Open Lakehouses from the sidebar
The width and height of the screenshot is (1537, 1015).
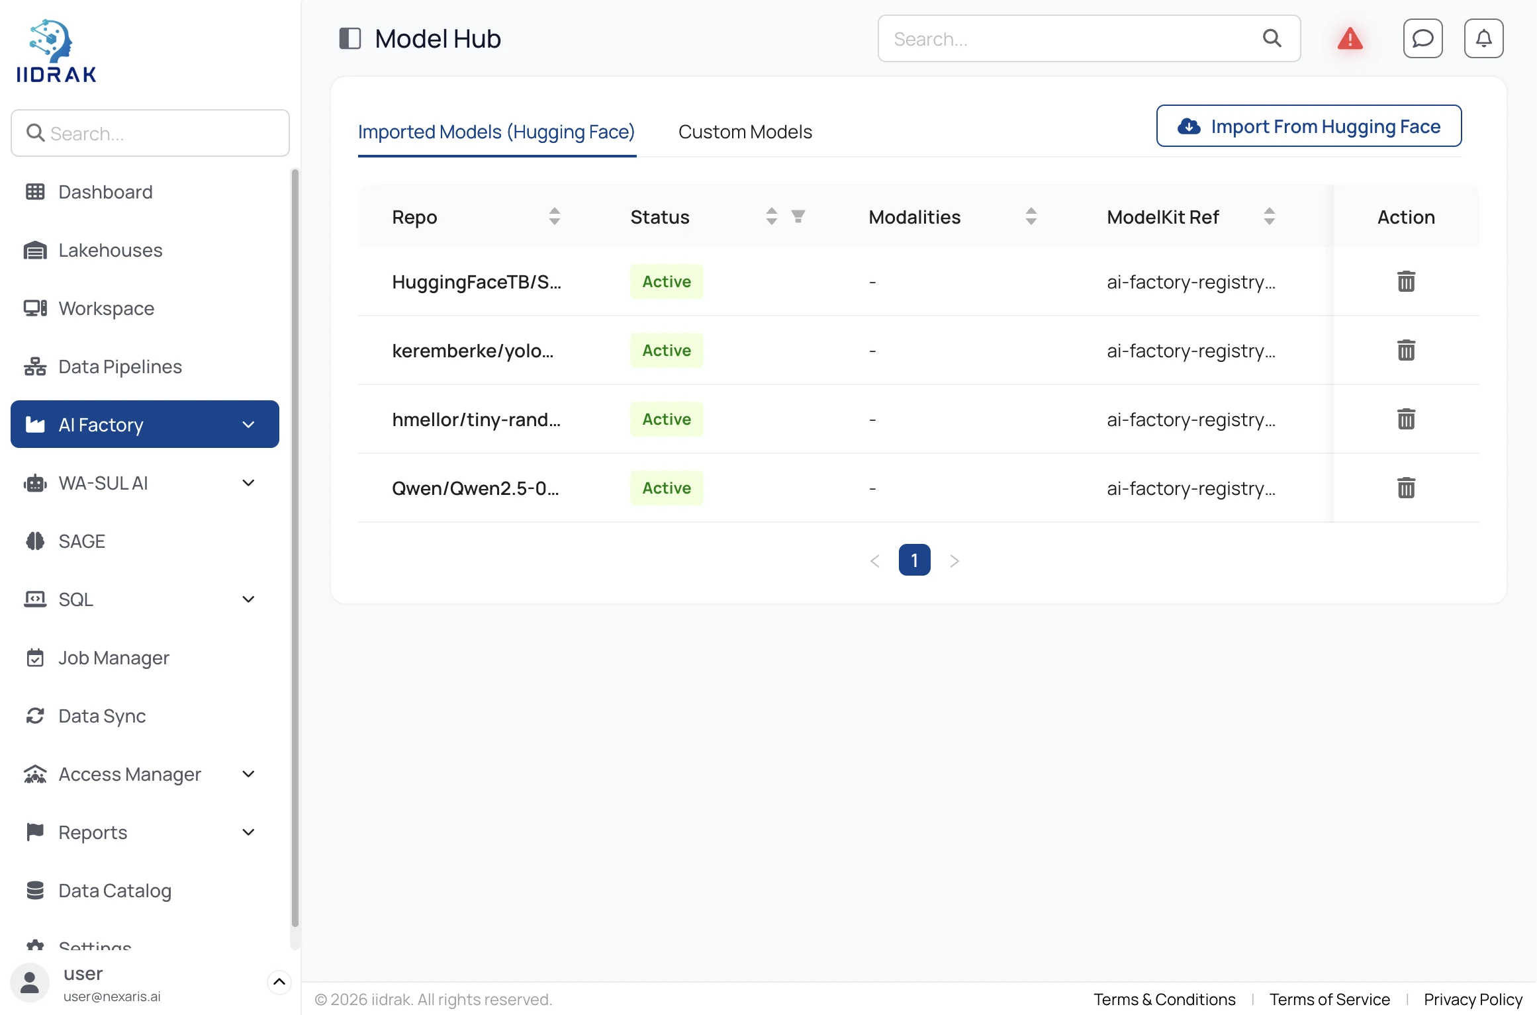(x=145, y=250)
